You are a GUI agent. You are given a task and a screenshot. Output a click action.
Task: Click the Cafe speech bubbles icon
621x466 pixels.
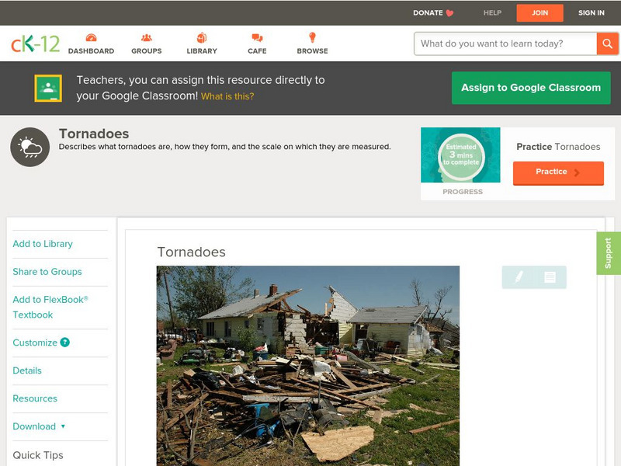click(x=255, y=37)
